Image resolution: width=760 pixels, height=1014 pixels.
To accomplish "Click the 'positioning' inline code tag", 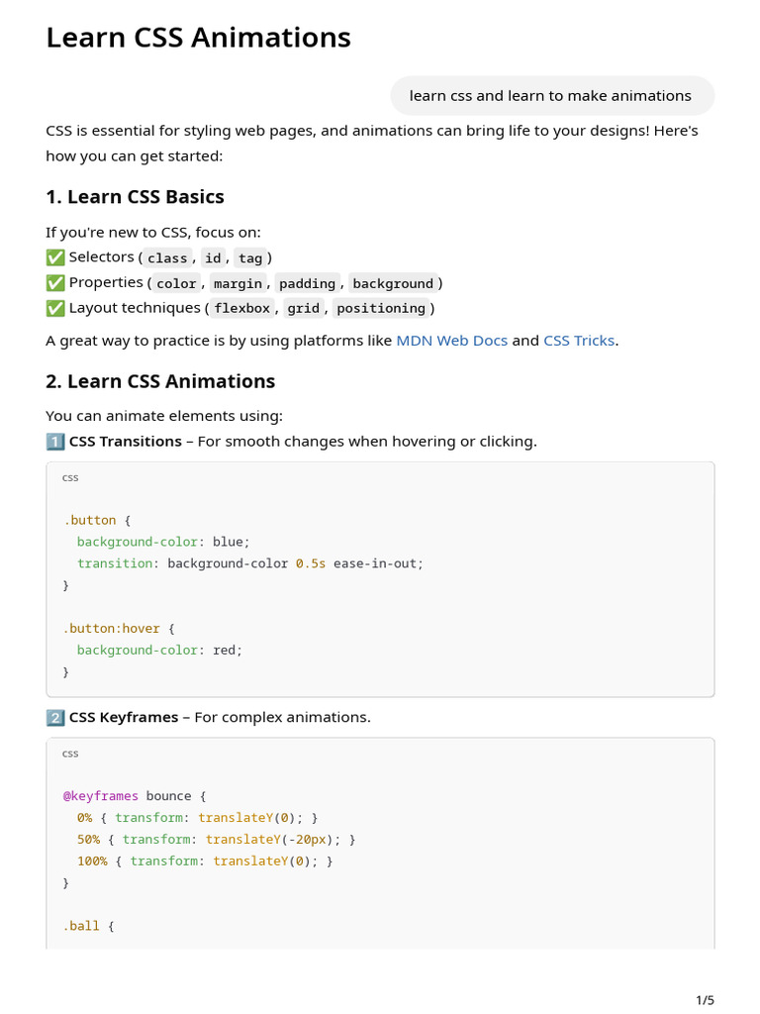I will [381, 309].
